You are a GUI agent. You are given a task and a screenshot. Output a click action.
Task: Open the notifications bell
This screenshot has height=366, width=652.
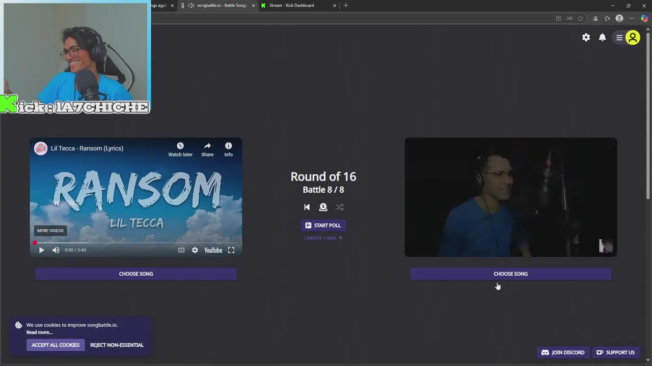point(602,38)
